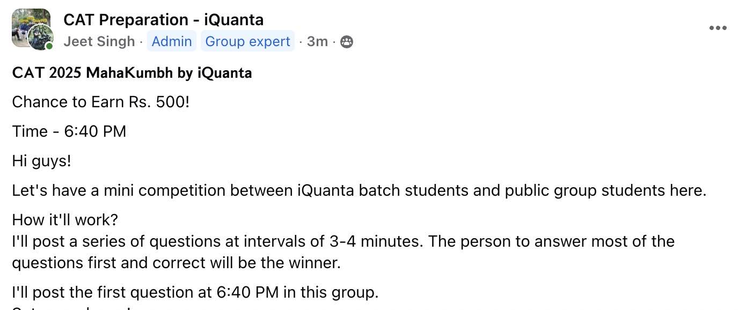The image size is (746, 310).
Task: Open the CAT Preparation - iQuanta group page
Action: point(163,20)
